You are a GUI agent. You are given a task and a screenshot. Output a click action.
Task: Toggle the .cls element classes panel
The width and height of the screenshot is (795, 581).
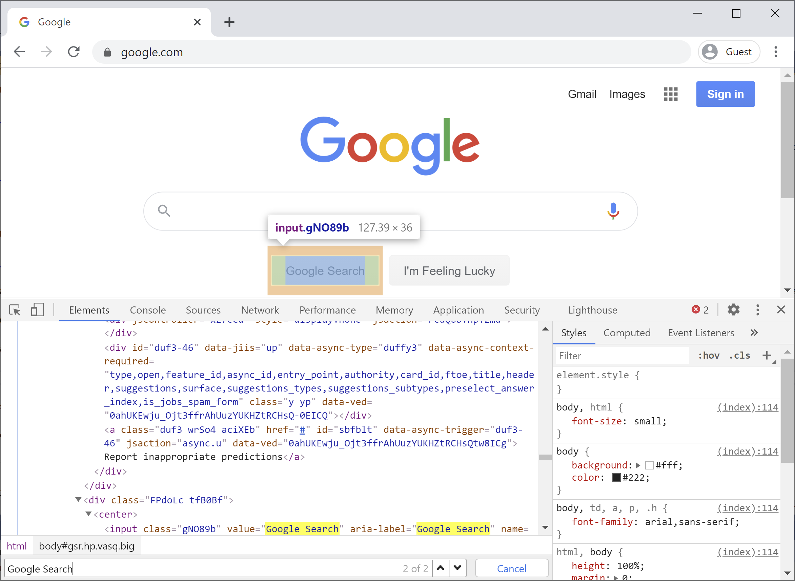[x=739, y=356]
